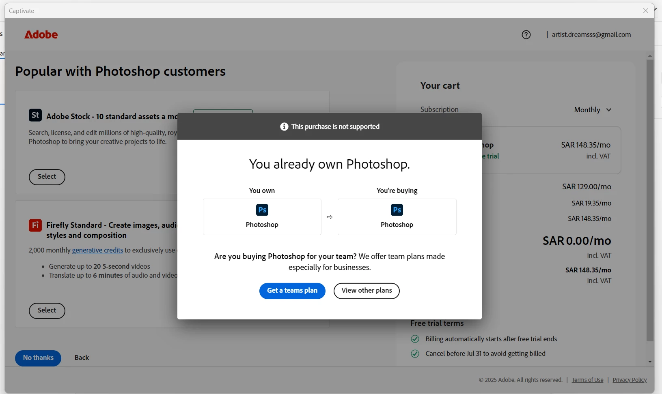Click the scrollbar up arrow
The height and width of the screenshot is (394, 662).
[650, 56]
